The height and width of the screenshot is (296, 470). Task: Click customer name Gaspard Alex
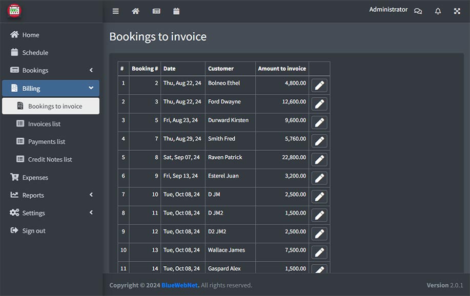(x=224, y=269)
